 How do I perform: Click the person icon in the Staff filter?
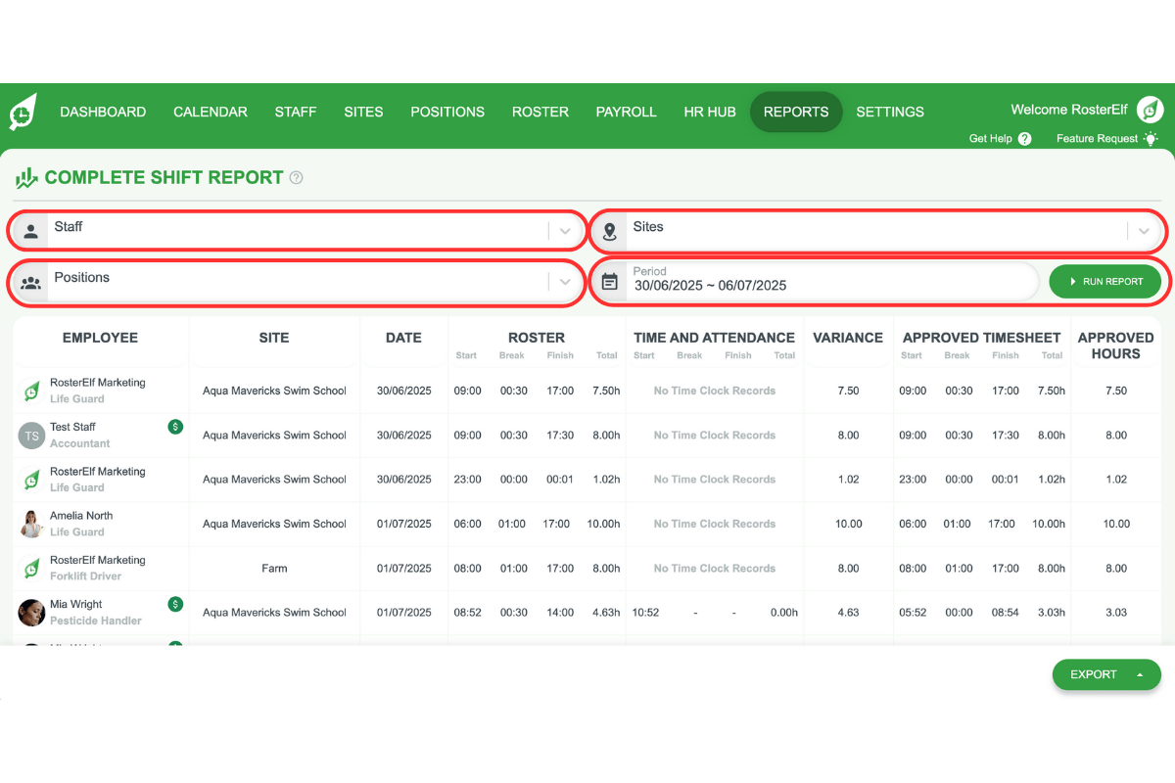point(29,230)
